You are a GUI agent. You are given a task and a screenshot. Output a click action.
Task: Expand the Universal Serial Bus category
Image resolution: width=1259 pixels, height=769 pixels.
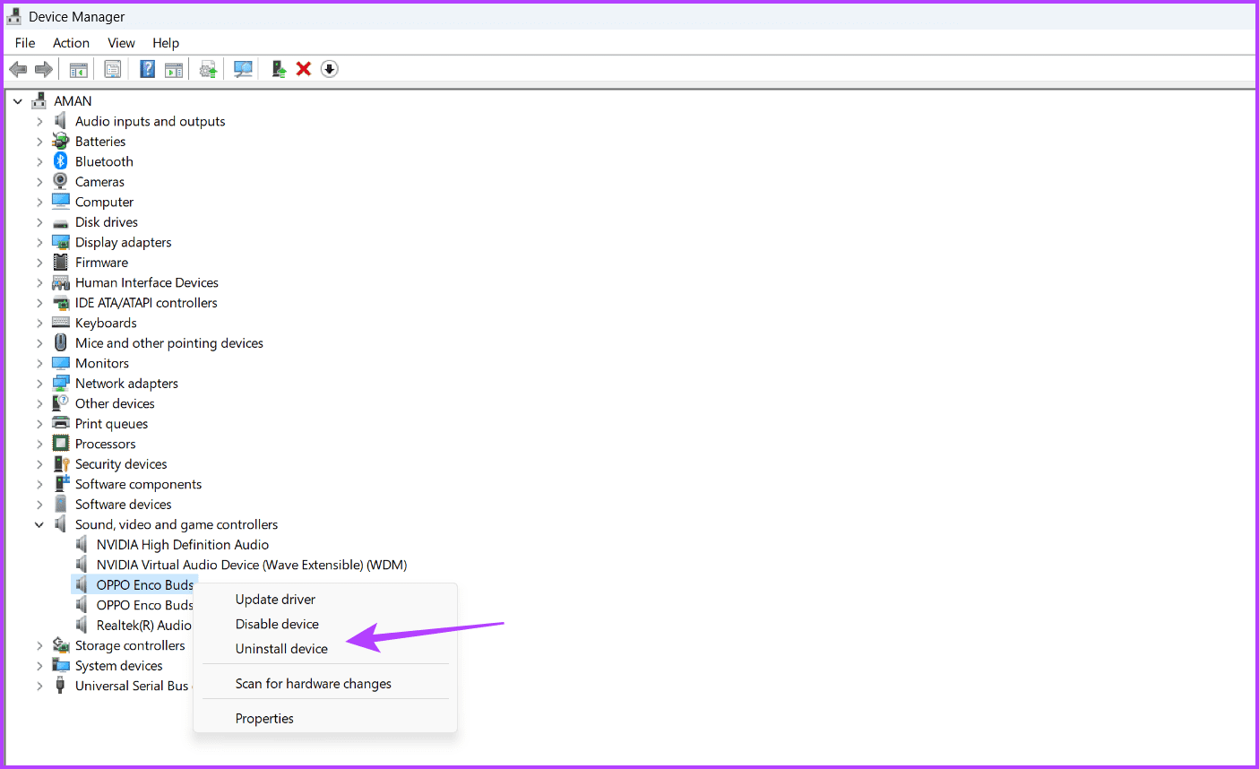(x=39, y=686)
